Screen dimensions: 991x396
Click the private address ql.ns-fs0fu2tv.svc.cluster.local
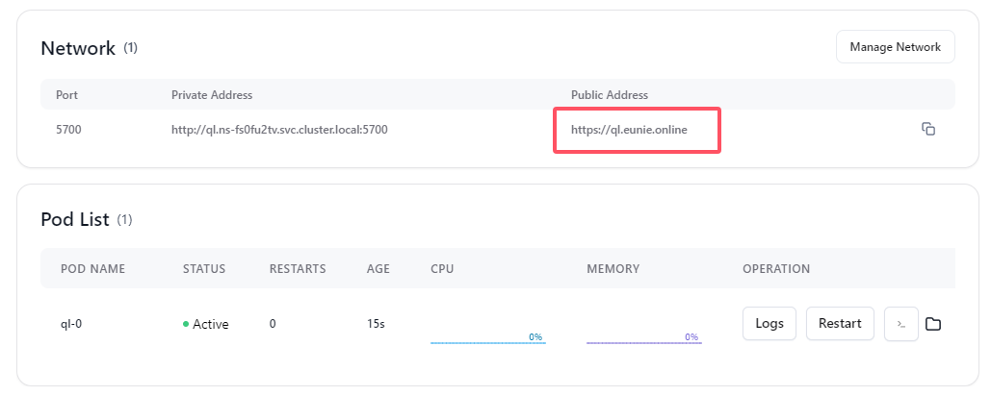coord(279,130)
